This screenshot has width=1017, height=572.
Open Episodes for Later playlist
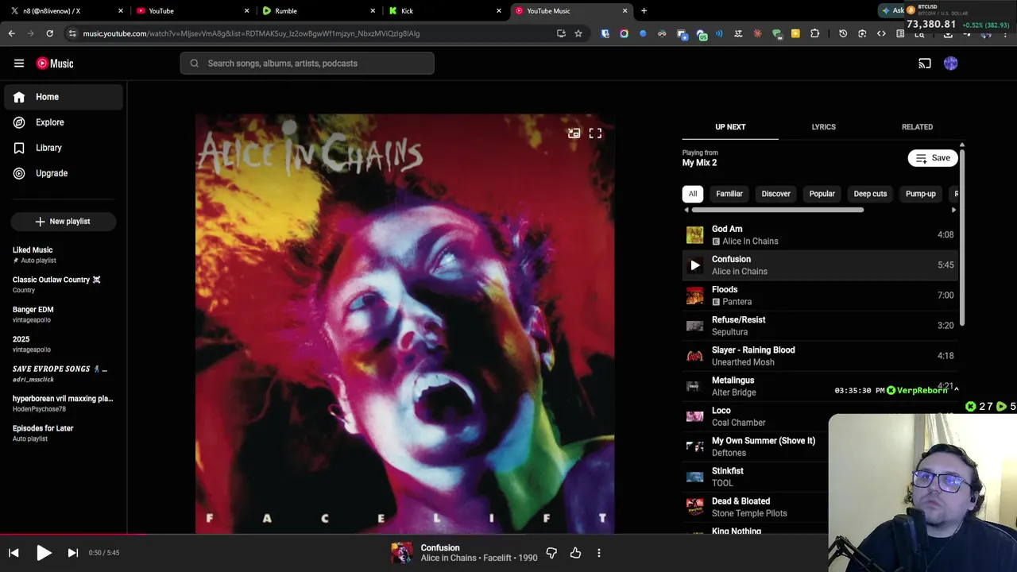click(64, 433)
